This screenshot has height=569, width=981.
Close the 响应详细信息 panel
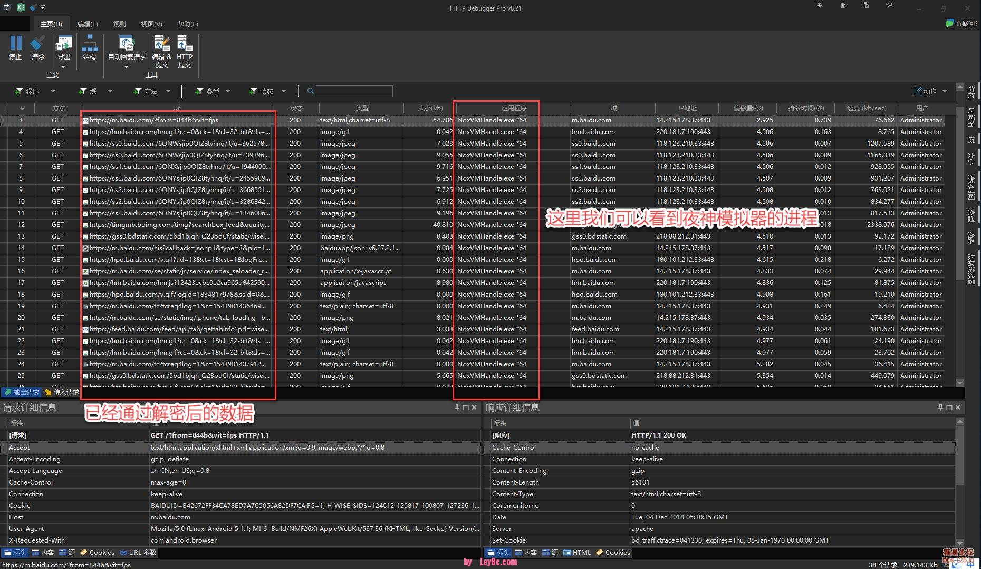tap(958, 407)
